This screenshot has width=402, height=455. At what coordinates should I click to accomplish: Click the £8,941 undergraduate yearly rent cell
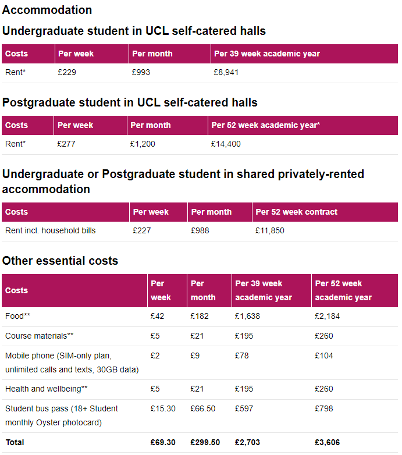pyautogui.click(x=226, y=73)
